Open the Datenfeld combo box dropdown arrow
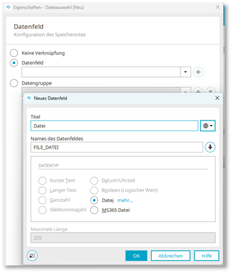The image size is (232, 273). click(186, 72)
